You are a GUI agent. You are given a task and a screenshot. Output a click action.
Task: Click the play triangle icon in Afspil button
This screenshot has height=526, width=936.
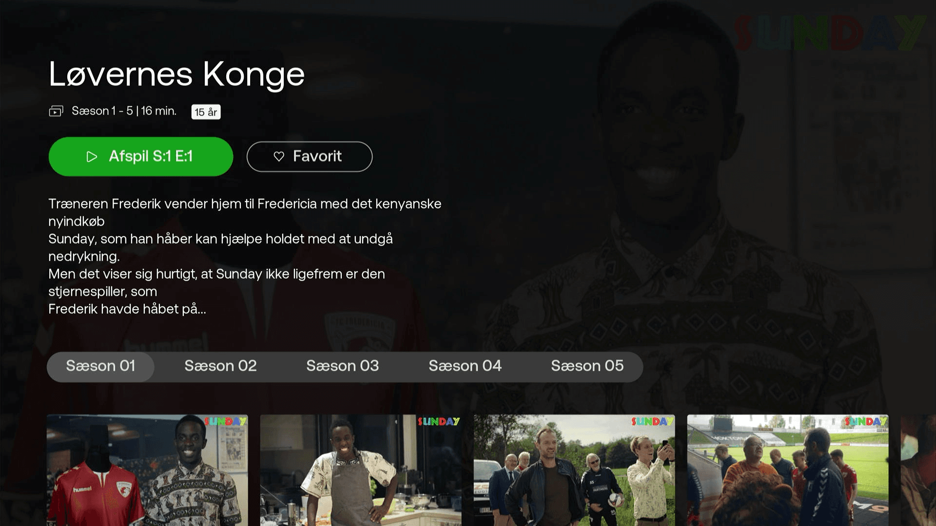(x=92, y=157)
